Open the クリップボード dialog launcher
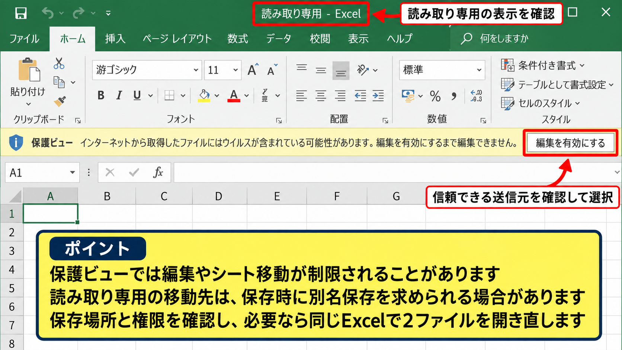Screen dimensions: 622x350 [x=78, y=121]
